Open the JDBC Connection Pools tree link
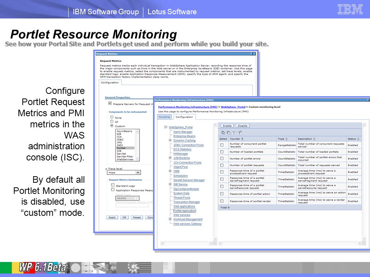The image size is (370, 277). pyautogui.click(x=188, y=145)
